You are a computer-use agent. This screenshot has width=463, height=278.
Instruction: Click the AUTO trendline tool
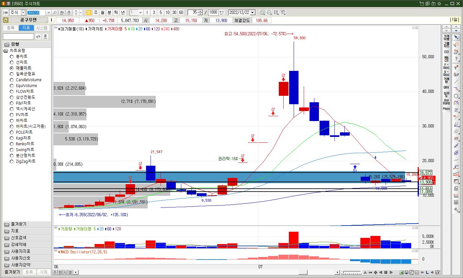click(x=456, y=174)
